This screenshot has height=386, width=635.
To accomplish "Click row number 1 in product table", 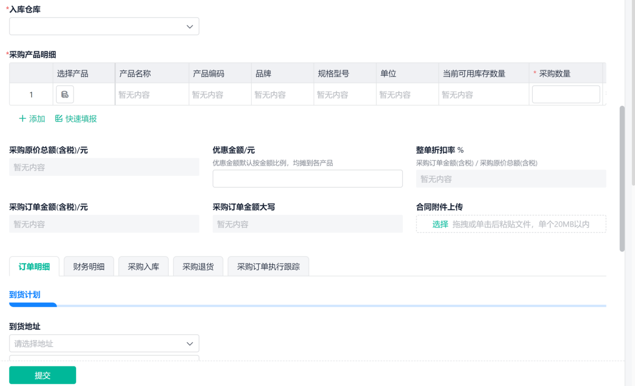I will coord(31,95).
